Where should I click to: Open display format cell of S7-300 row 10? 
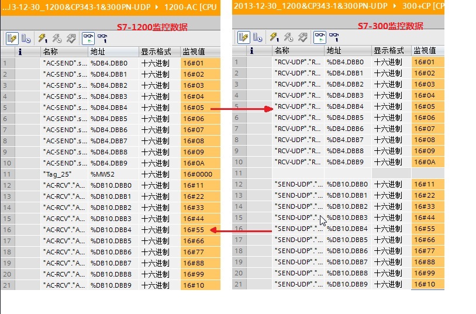[x=392, y=162]
